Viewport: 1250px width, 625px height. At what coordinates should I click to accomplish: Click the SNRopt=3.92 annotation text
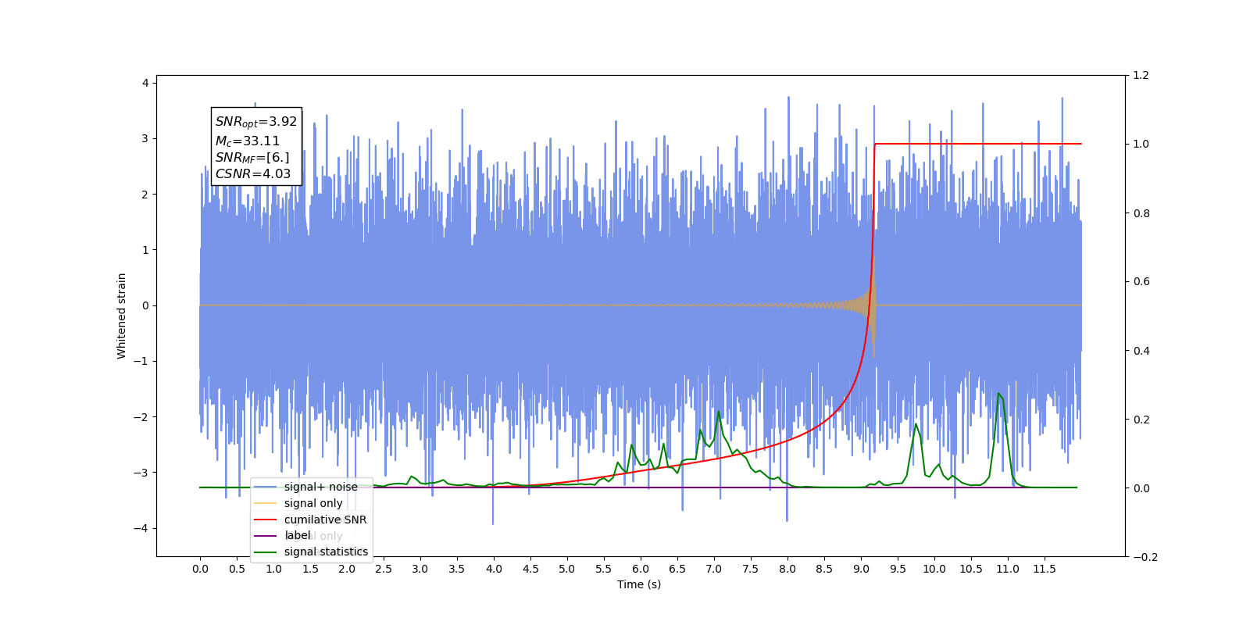[256, 122]
